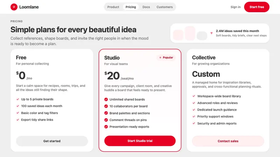Viewport: 280px width, 157px height.
Task: Click checkmark next to Dedicated launch guidance
Action: tap(194, 110)
